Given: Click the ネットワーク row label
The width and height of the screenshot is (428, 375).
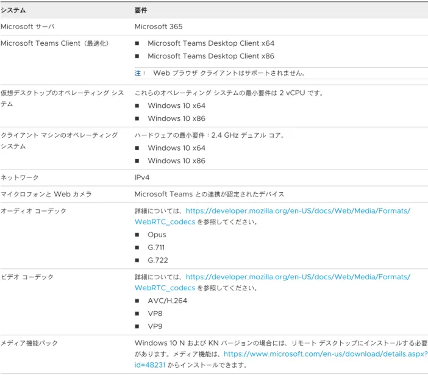Looking at the screenshot, I should (x=20, y=177).
